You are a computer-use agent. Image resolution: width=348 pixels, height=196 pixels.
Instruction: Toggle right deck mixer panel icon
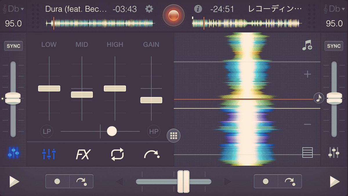pyautogui.click(x=334, y=153)
